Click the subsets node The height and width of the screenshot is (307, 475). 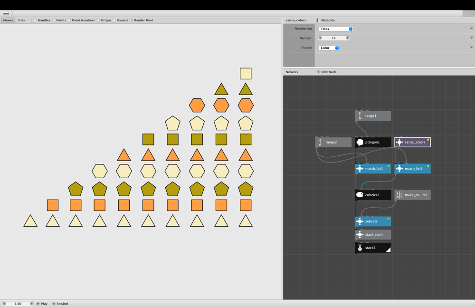(x=372, y=221)
